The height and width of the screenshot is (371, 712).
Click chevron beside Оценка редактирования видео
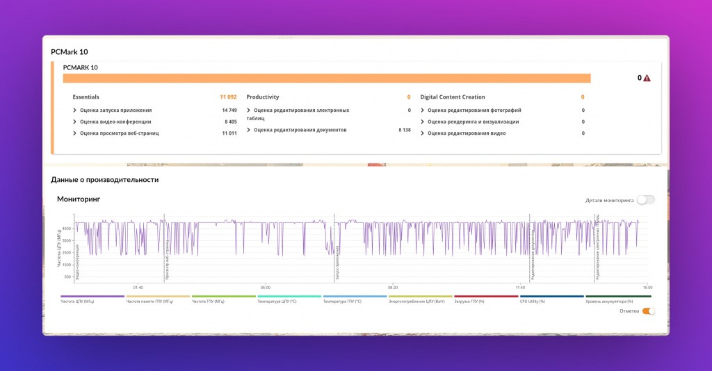[423, 133]
